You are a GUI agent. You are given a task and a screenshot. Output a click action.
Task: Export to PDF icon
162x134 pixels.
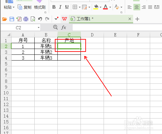[19, 19]
